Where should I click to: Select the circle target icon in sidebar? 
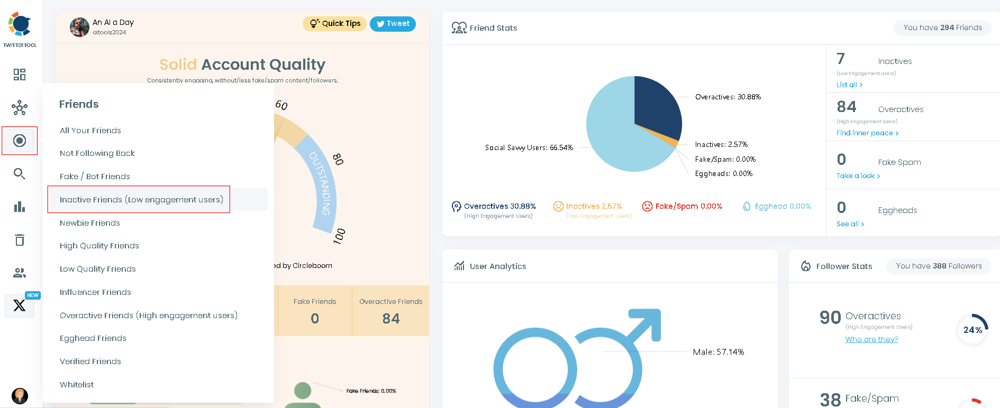click(x=20, y=141)
